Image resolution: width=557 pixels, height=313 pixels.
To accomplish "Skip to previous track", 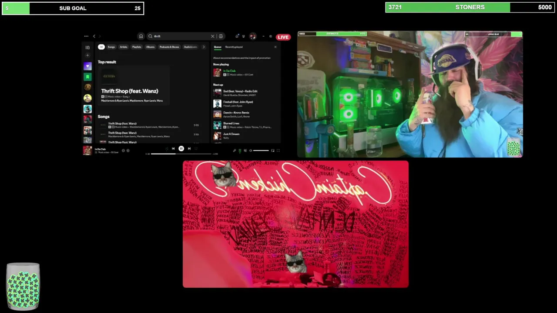I will point(173,148).
